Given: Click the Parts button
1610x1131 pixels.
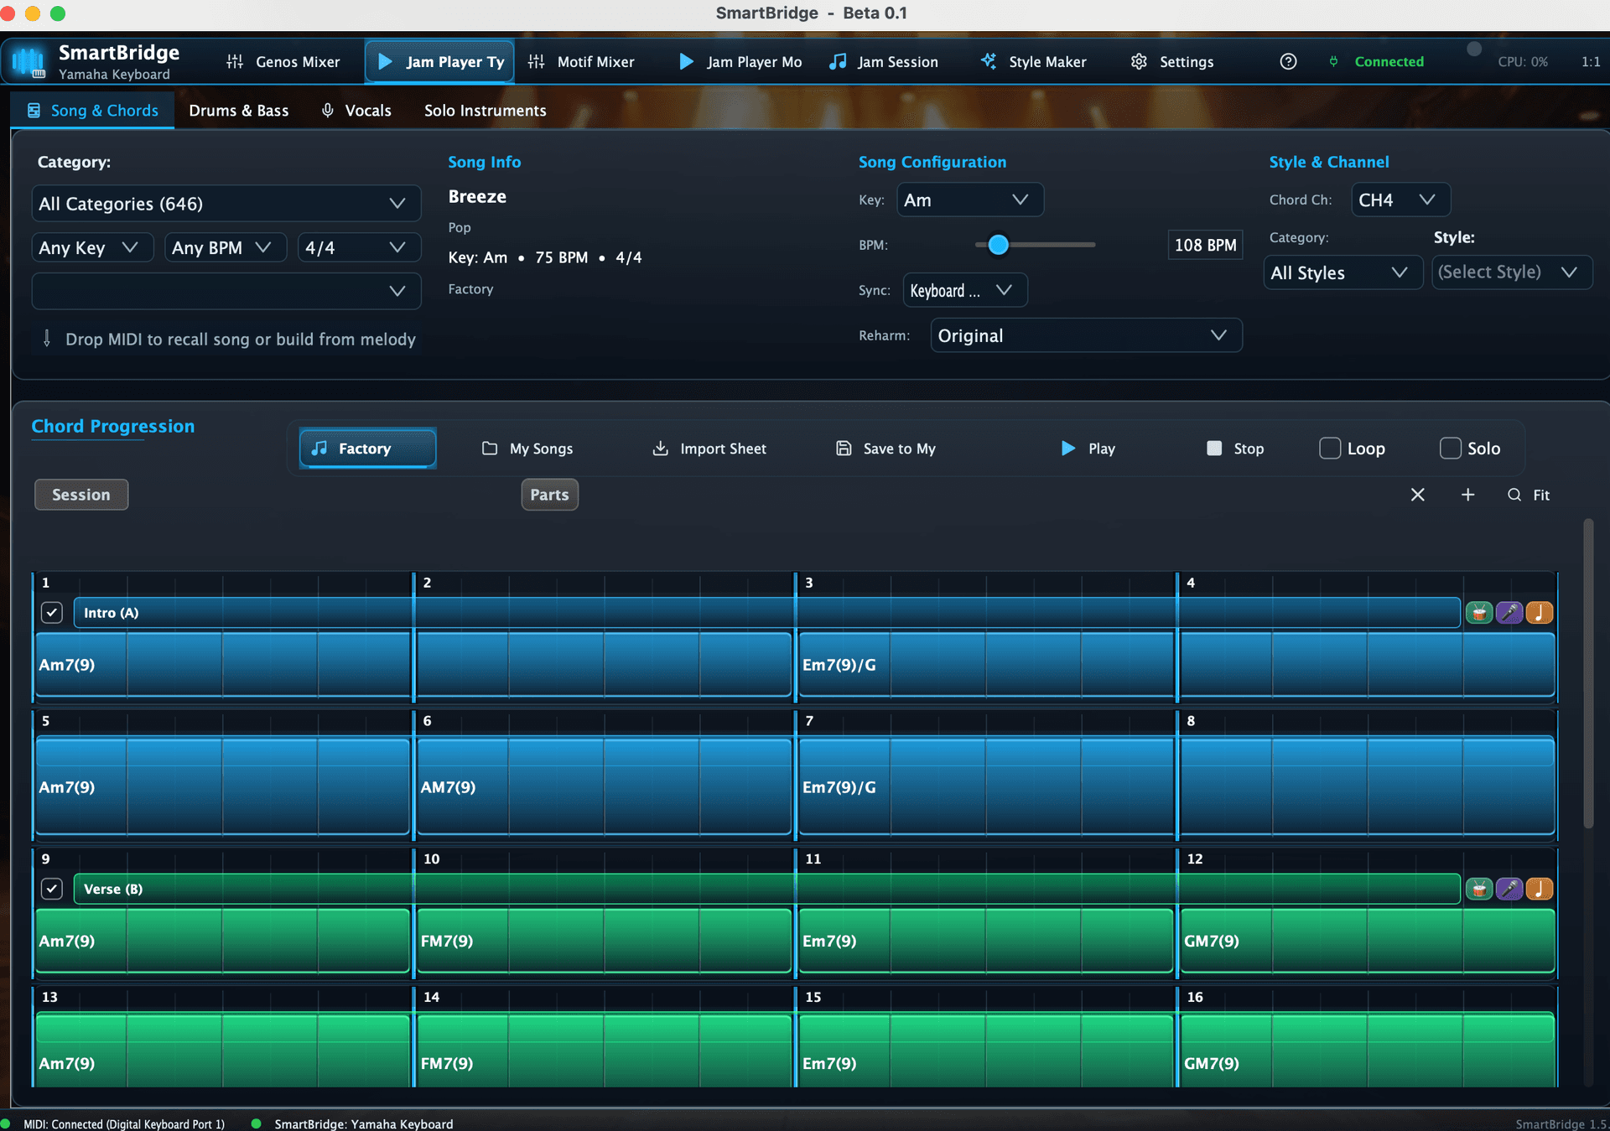Looking at the screenshot, I should (550, 495).
